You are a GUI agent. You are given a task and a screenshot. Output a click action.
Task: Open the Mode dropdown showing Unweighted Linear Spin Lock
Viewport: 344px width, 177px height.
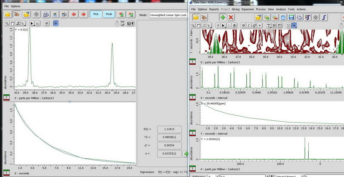click(168, 15)
